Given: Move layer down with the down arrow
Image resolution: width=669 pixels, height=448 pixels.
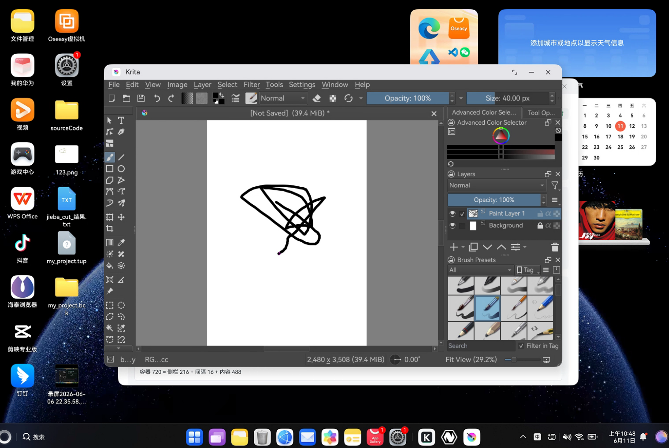Looking at the screenshot, I should (487, 247).
